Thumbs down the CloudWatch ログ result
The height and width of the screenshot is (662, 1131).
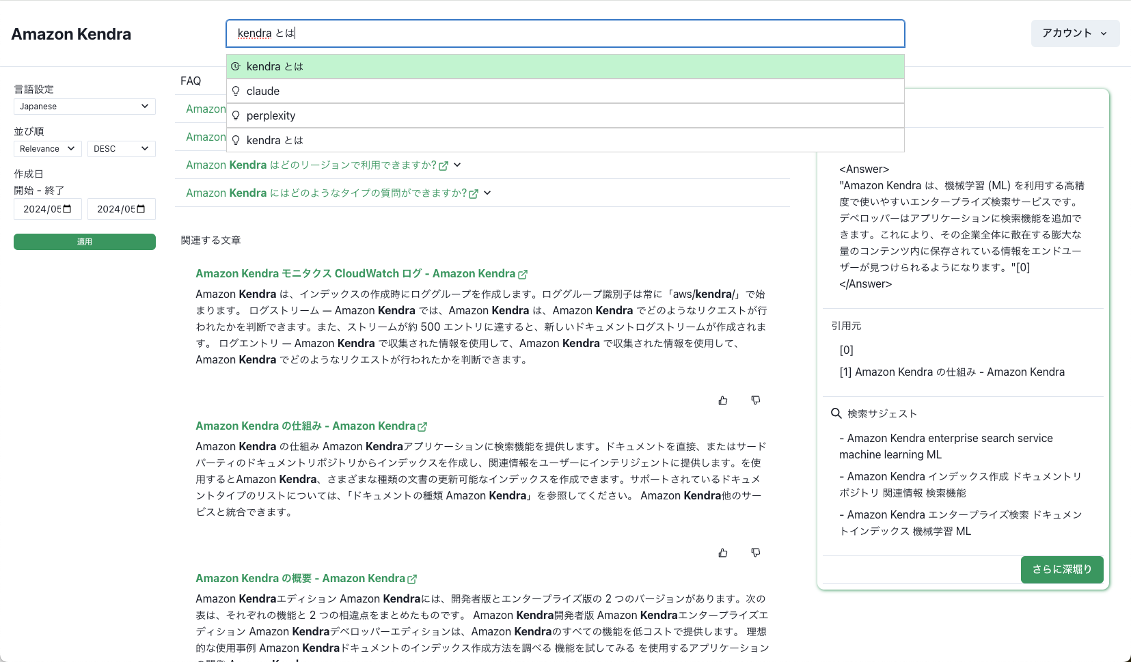756,400
